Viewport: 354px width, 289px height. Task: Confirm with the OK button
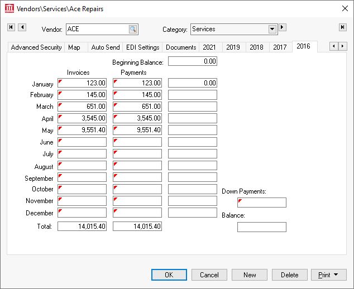[169, 275]
